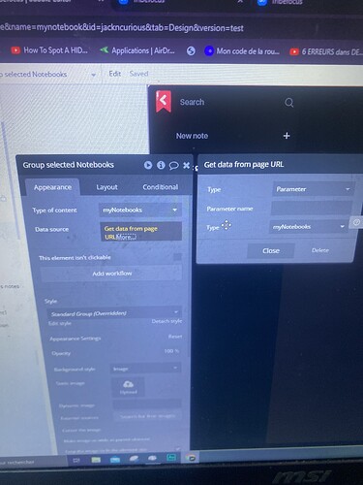
Task: Open the Type dropdown showing Parameter
Action: click(x=313, y=189)
